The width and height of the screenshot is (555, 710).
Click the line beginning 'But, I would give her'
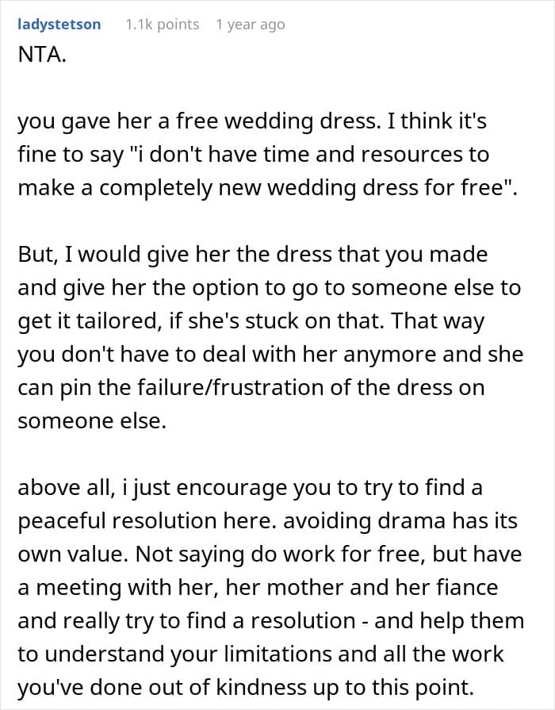(253, 255)
